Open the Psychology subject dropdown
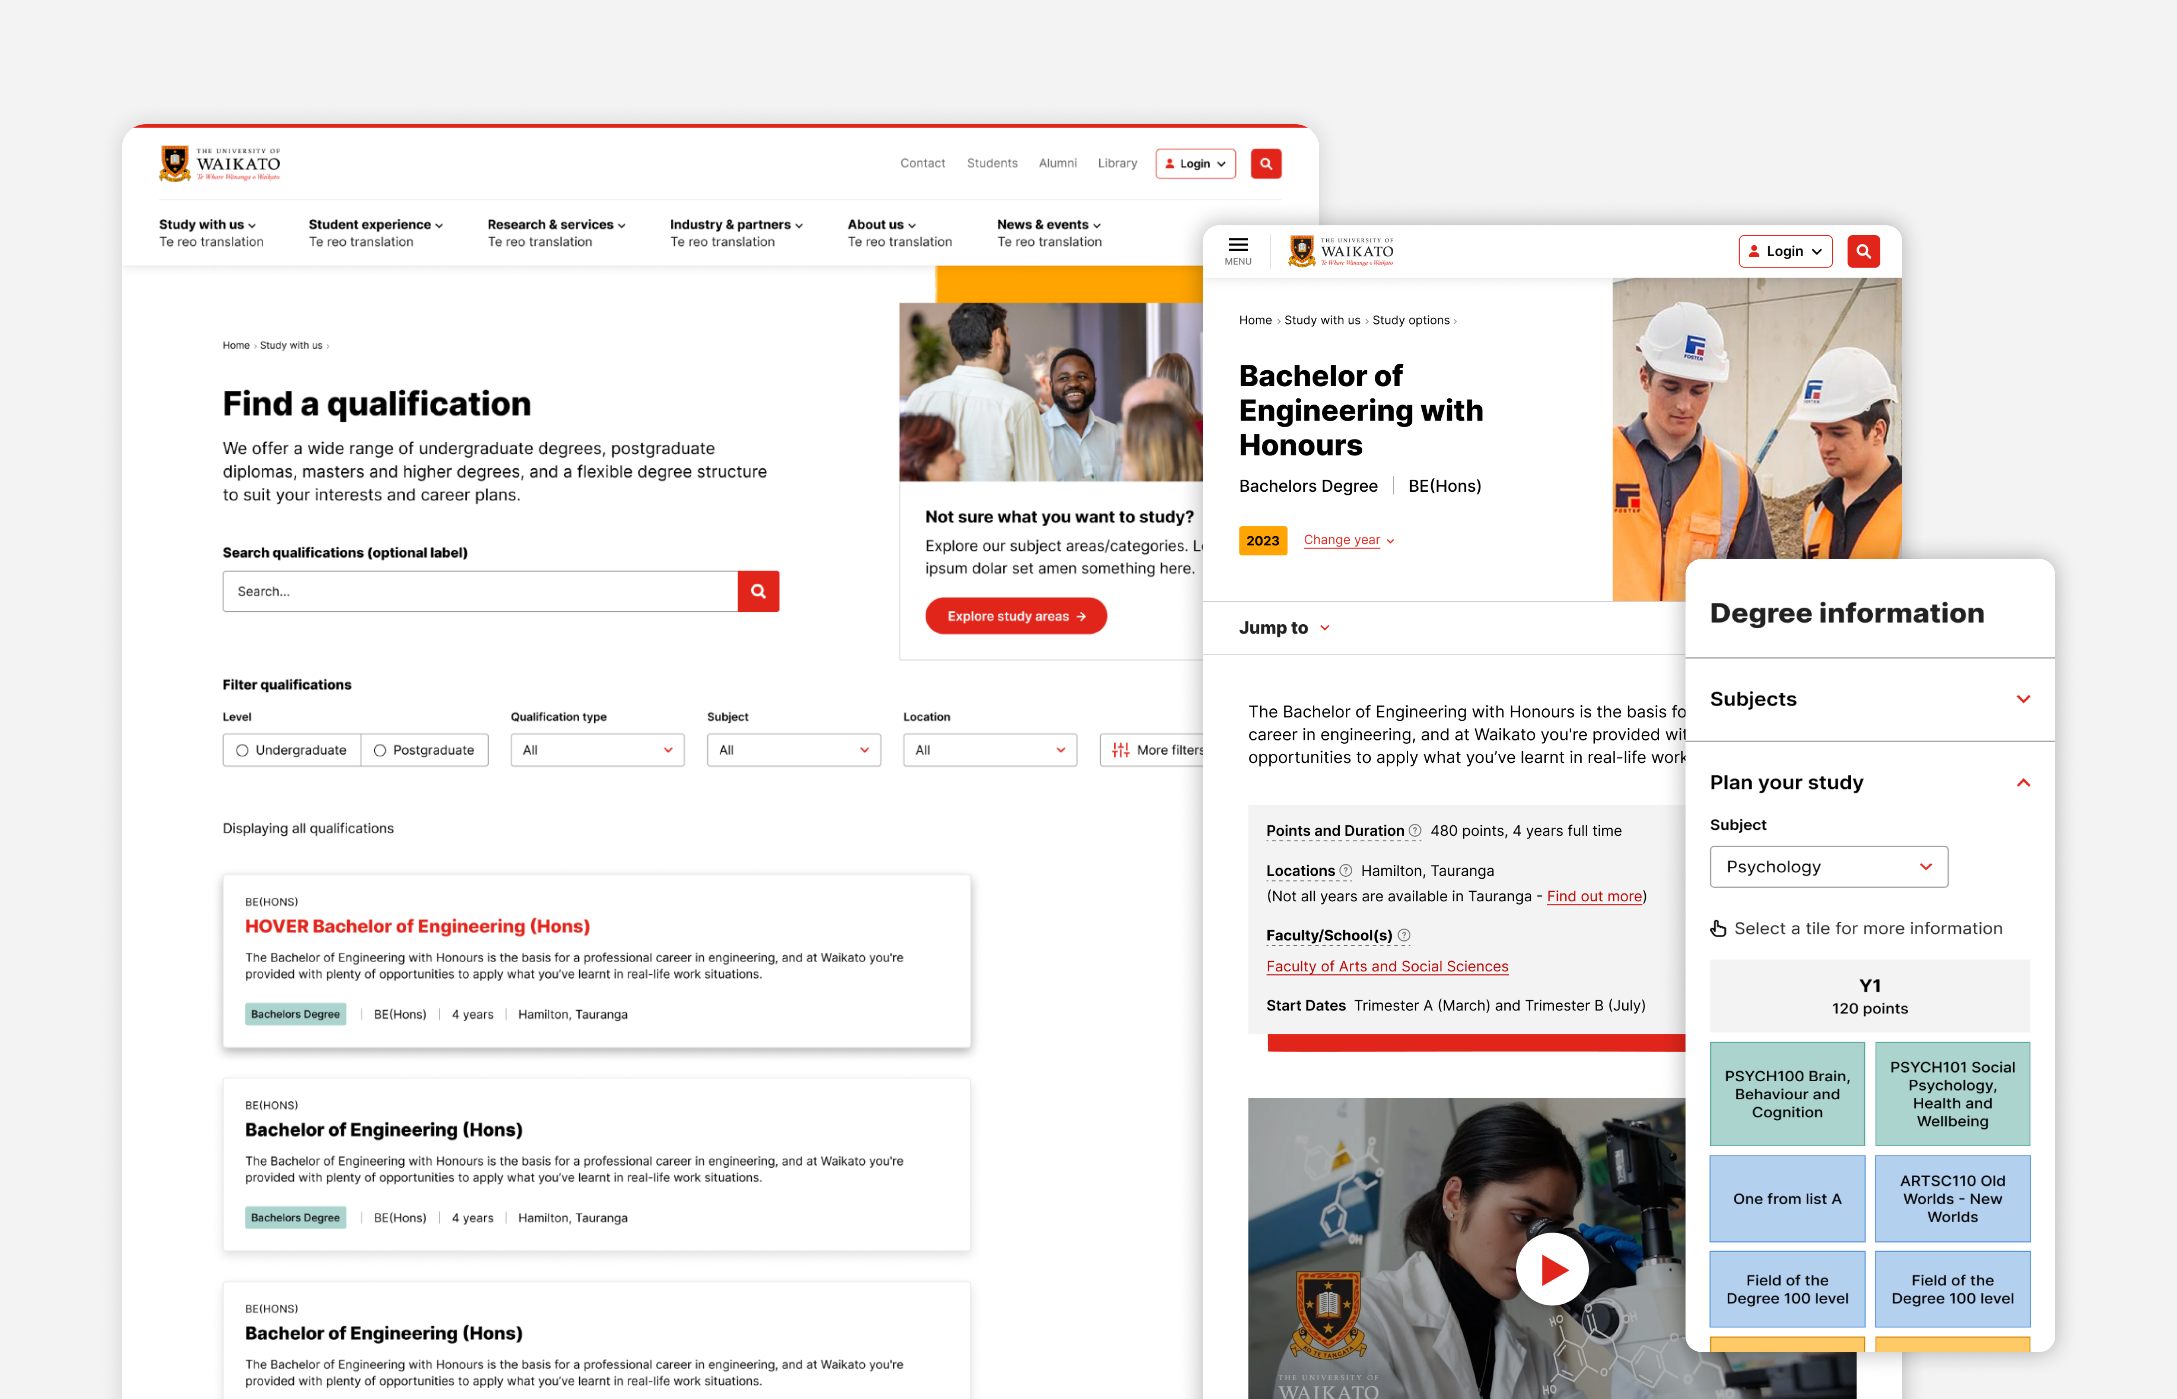 point(1828,867)
